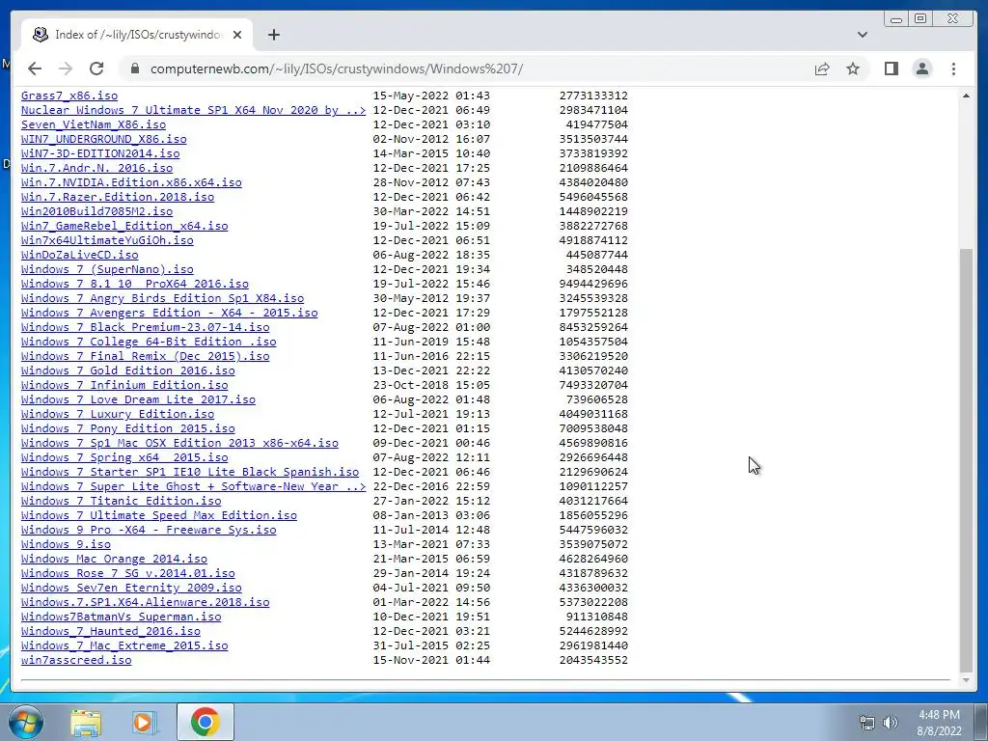
Task: Click Windows 7 Final Remix (Dec 2015).iso
Action: click(145, 357)
